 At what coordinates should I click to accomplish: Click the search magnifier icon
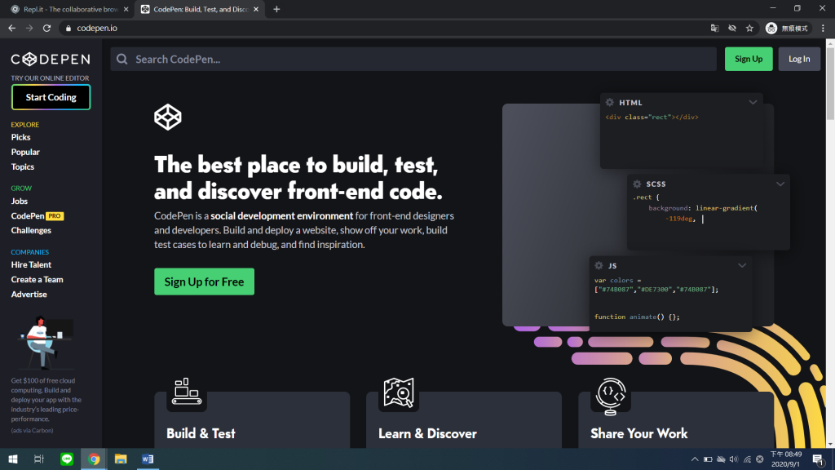pos(122,59)
